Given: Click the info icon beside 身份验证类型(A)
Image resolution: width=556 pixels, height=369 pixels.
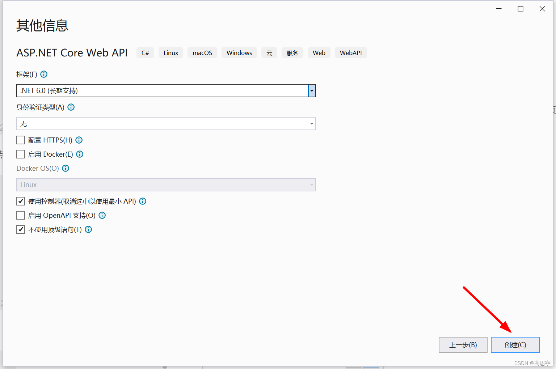Looking at the screenshot, I should point(71,107).
